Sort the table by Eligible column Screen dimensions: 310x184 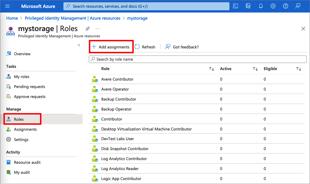[x=299, y=69]
